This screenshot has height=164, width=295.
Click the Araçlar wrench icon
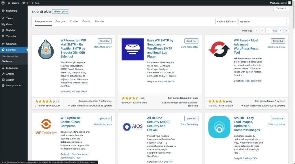3,74
